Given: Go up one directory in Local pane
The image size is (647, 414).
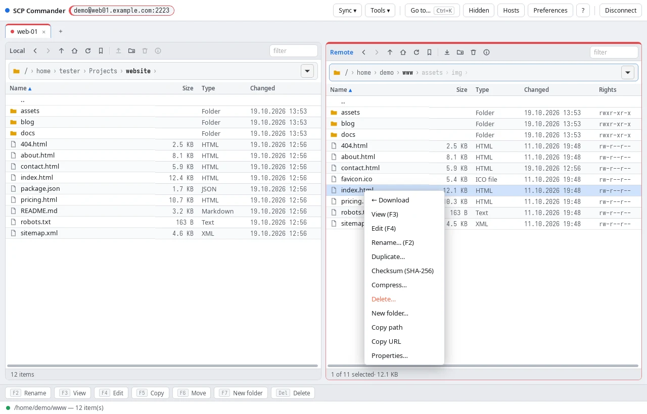Looking at the screenshot, I should pos(61,50).
